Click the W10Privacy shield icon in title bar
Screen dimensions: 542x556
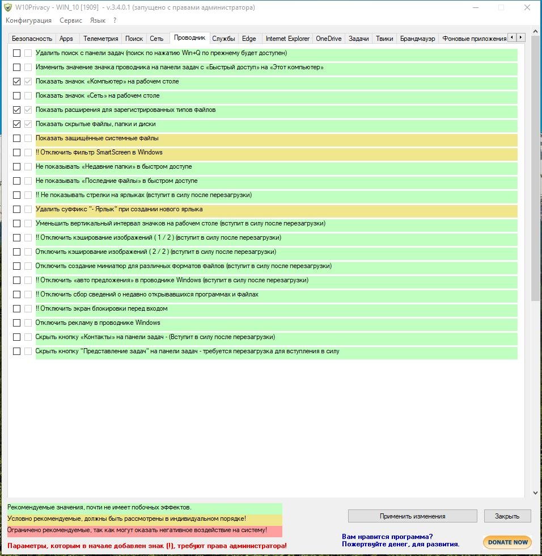click(x=8, y=7)
